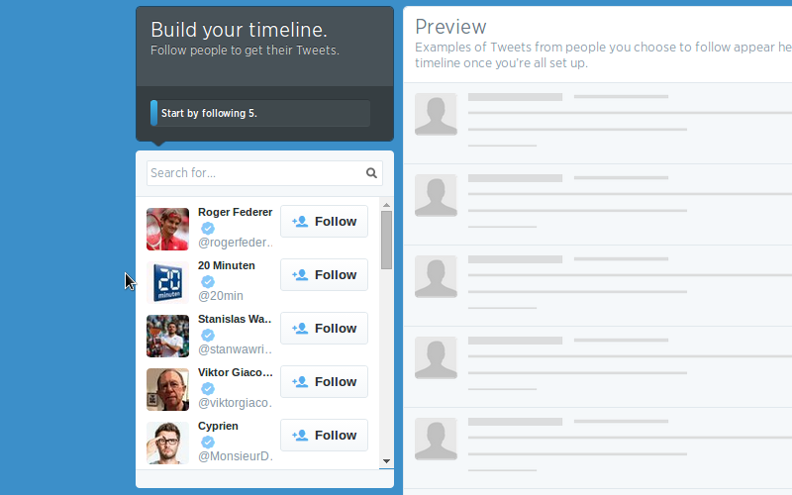Image resolution: width=792 pixels, height=495 pixels.
Task: Open the 20 Minuten logo avatar
Action: pos(167,282)
